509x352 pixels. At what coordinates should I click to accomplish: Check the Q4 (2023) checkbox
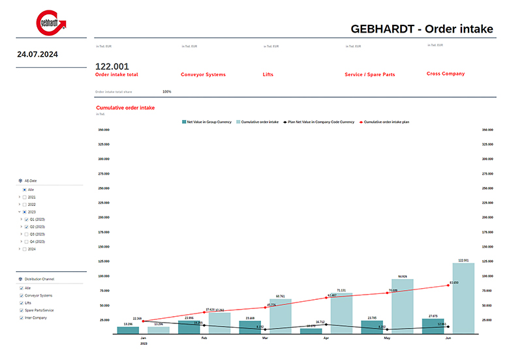point(26,241)
